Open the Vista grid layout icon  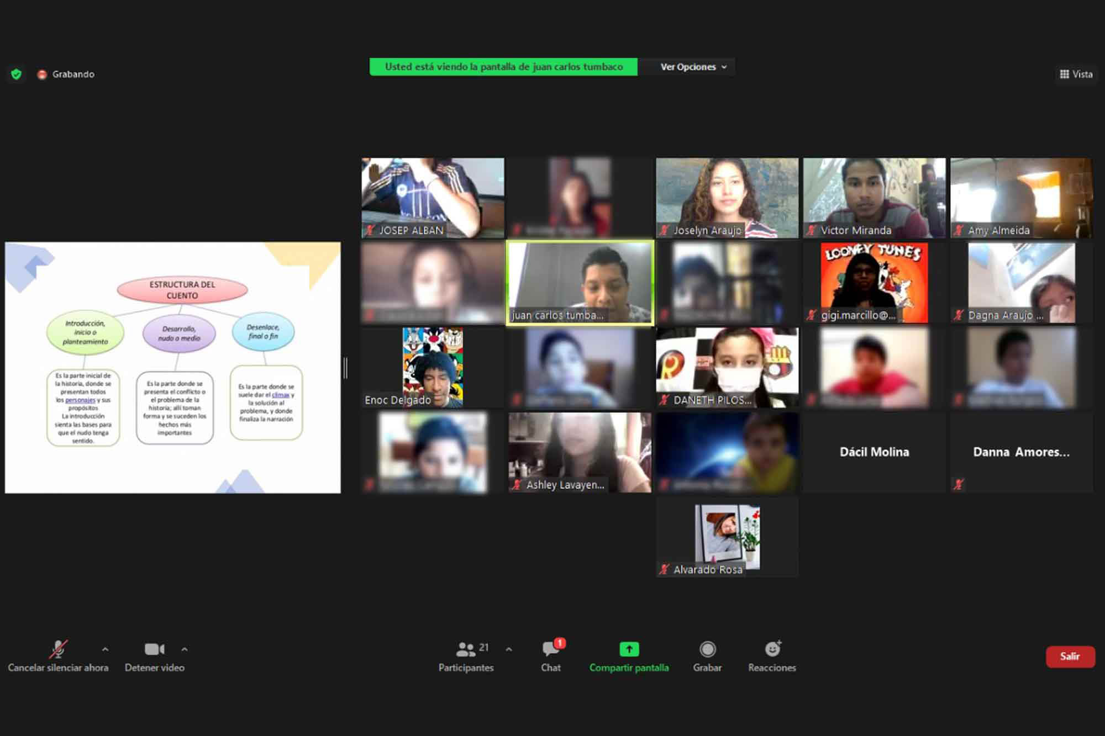[x=1064, y=74]
